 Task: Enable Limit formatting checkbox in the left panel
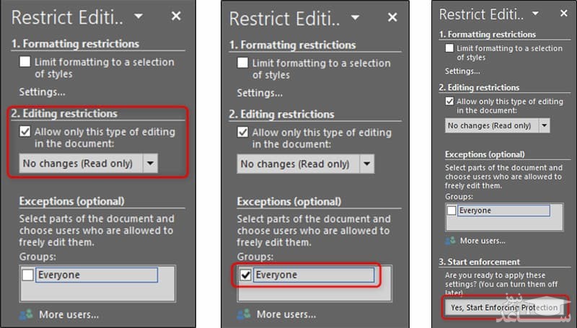click(x=25, y=62)
